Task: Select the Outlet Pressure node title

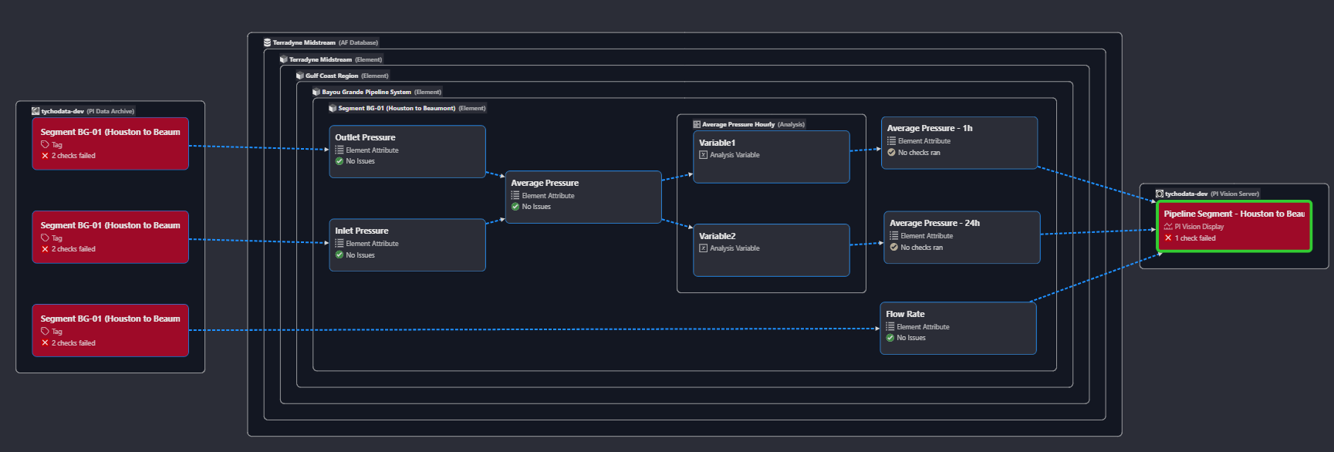Action: pyautogui.click(x=365, y=137)
